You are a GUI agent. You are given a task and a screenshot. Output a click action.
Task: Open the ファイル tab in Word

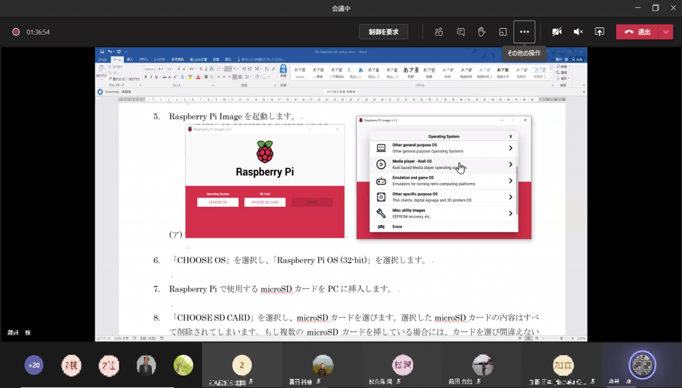(103, 59)
